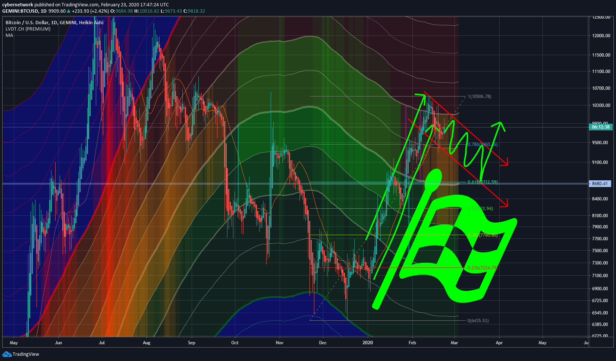Select the LVDT.CH {PREMIUM} indicator label
The height and width of the screenshot is (361, 616).
tap(28, 29)
